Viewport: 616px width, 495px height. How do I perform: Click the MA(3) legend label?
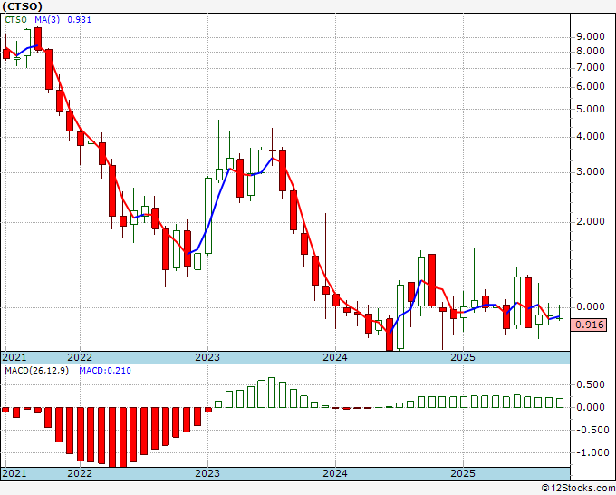point(47,20)
